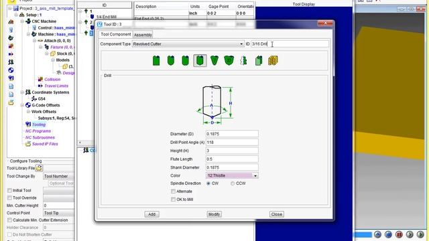Collapse the CNC Machine tree node
The image size is (429, 241).
coord(22,21)
